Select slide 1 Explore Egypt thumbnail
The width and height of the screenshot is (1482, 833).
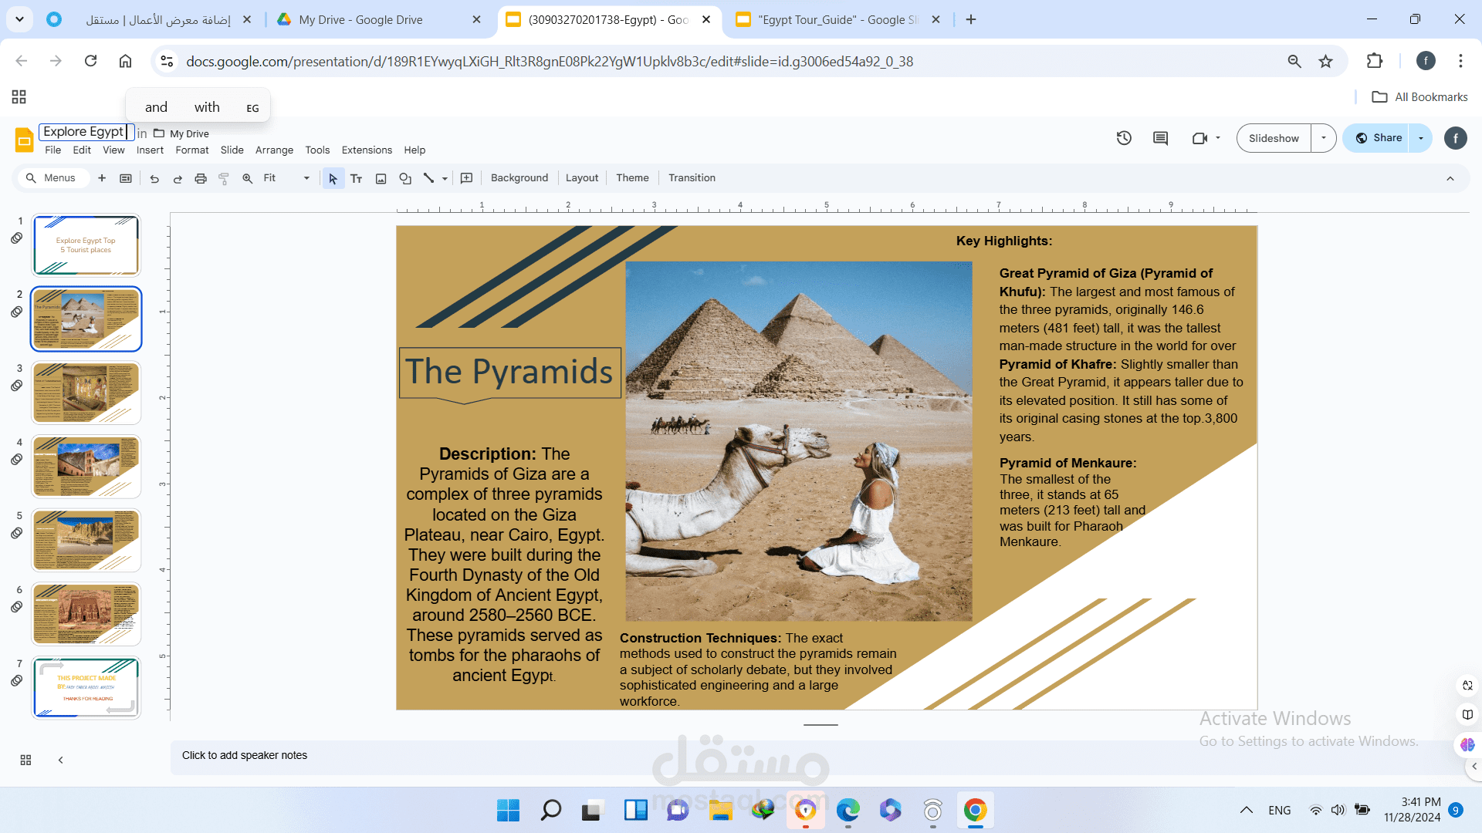point(86,245)
